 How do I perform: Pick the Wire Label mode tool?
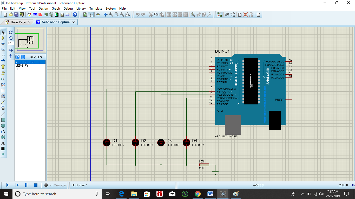coord(3,49)
